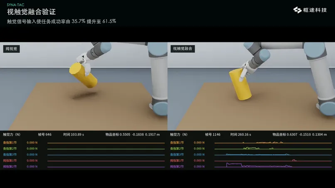Click the tilted yellow cylinder held in mid-air
The image size is (335, 188).
pos(83,75)
